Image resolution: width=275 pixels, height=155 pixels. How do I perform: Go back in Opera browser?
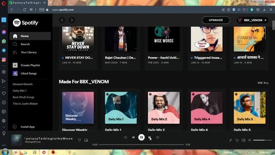(12, 9)
